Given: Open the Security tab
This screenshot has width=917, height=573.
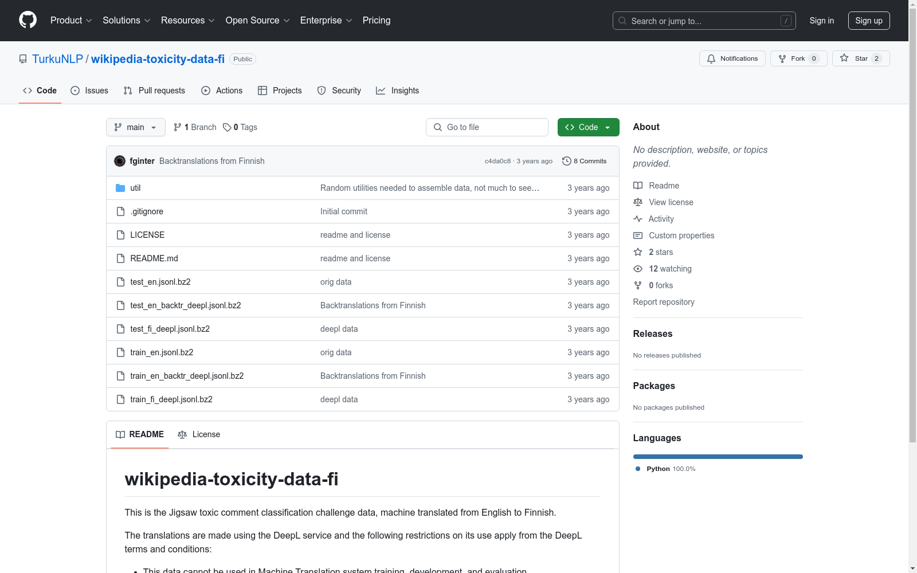Looking at the screenshot, I should click(339, 91).
